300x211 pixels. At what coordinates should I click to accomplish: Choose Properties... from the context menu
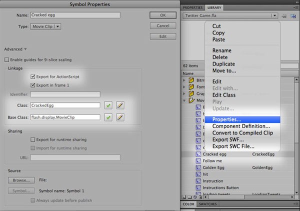[x=226, y=120]
